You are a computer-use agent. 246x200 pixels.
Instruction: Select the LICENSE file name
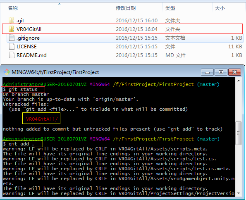(x=26, y=47)
